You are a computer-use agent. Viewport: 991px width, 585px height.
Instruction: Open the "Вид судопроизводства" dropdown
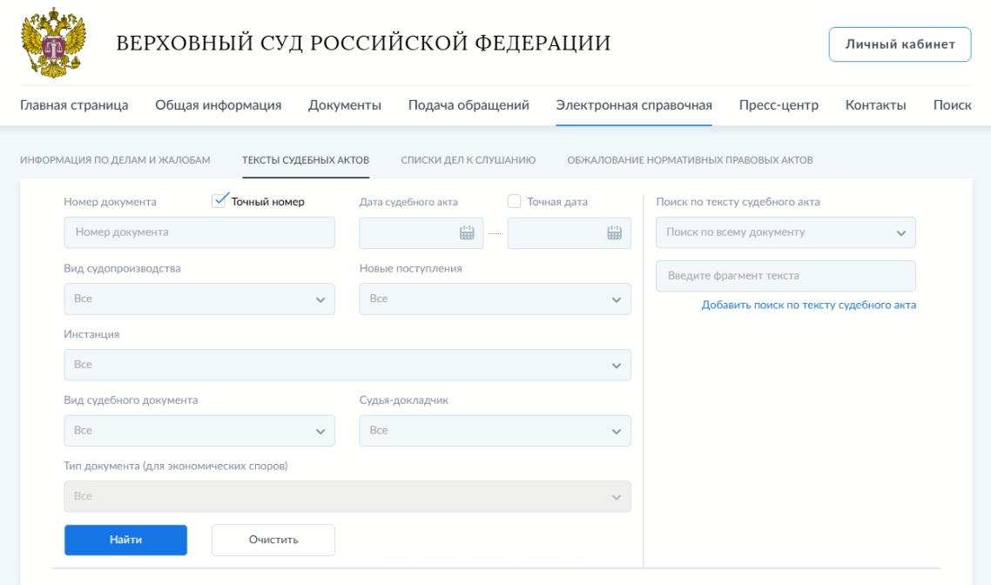[x=199, y=299]
